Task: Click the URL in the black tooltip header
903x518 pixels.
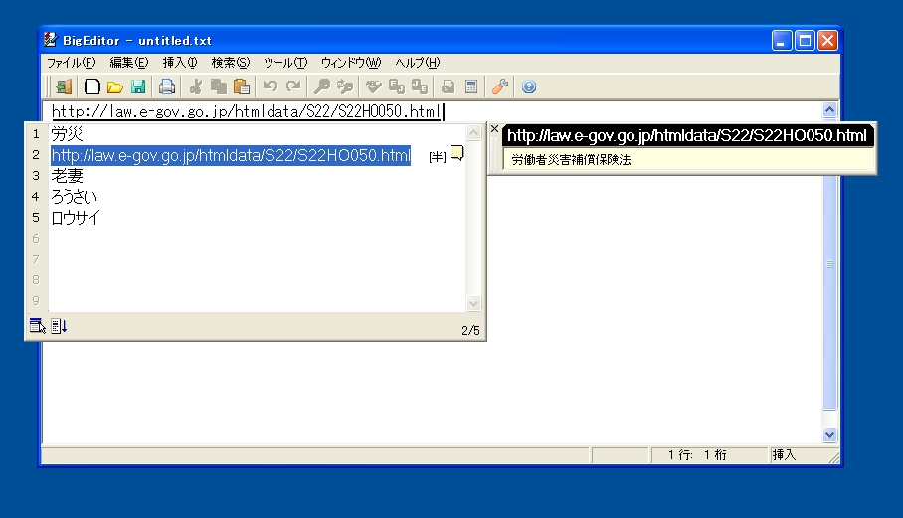Action: point(687,136)
